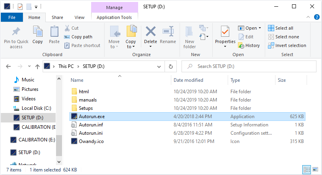Viewport: 322px width, 175px height.
Task: Switch to large icons view
Action: coord(315,169)
